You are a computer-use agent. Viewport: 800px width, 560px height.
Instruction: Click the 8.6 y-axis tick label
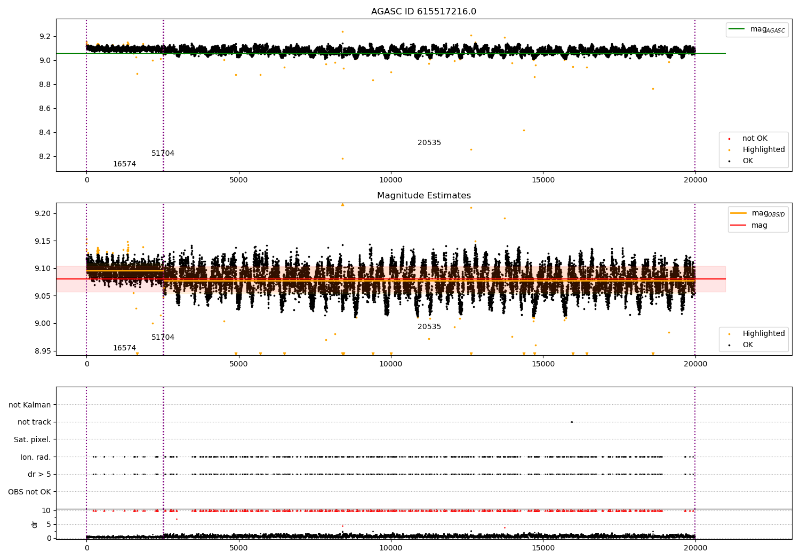click(44, 109)
